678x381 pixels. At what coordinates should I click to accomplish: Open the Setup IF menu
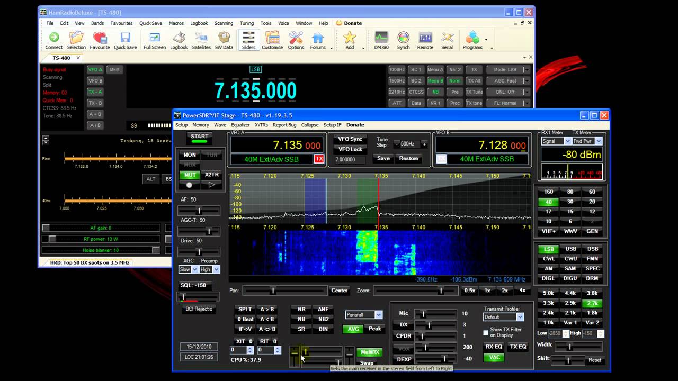point(333,125)
